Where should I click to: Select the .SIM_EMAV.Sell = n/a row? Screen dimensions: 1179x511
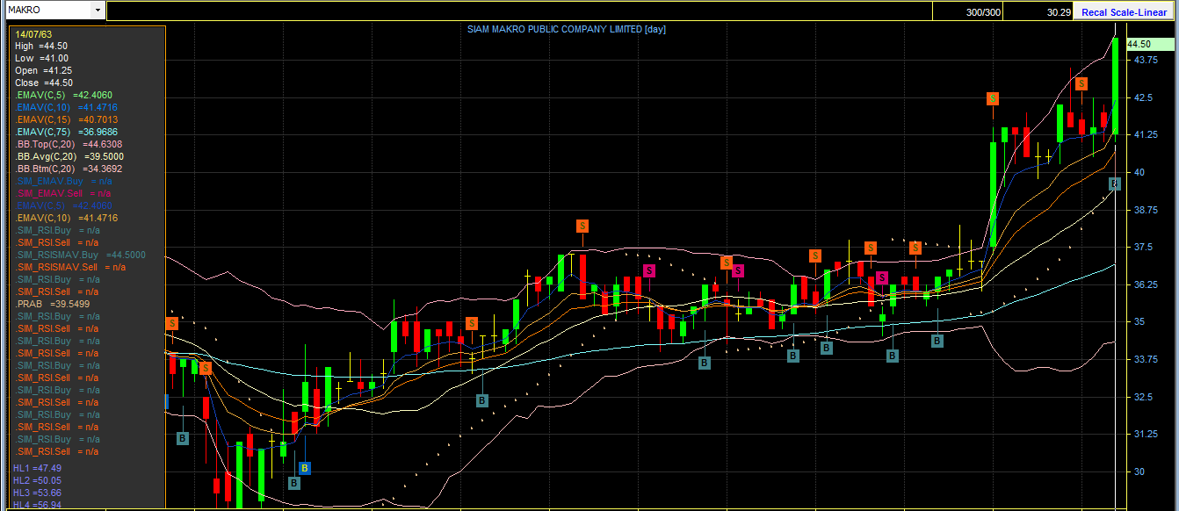pyautogui.click(x=63, y=193)
